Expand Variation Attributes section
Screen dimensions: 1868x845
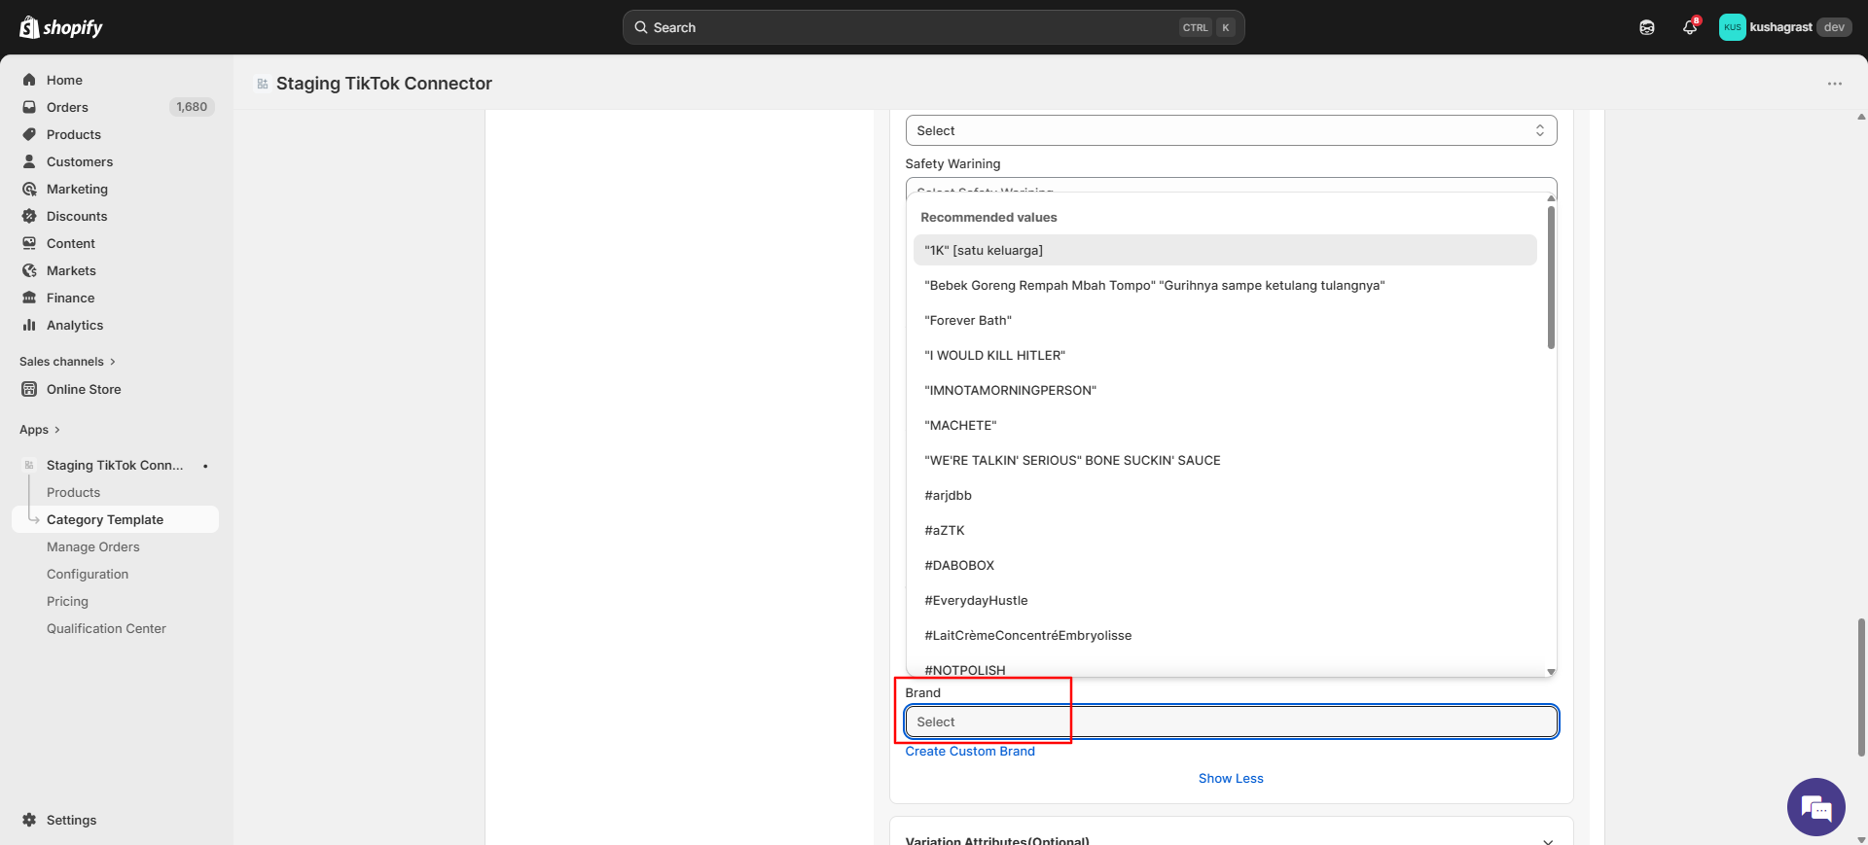[x=1547, y=840]
